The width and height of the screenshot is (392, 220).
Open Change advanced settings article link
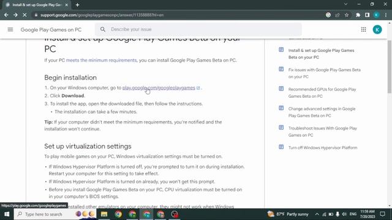(x=322, y=112)
